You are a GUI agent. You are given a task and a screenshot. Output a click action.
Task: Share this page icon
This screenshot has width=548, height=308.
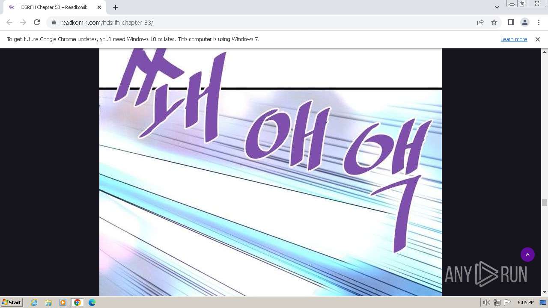point(480,22)
